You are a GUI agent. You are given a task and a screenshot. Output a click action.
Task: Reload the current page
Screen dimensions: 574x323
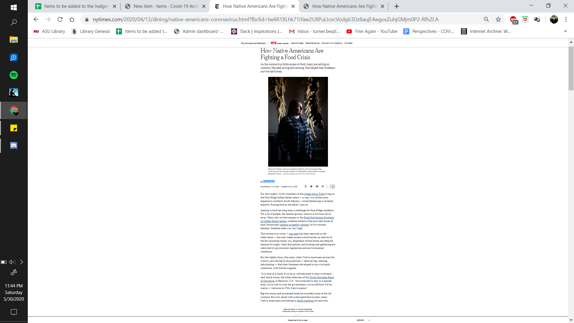pyautogui.click(x=60, y=19)
